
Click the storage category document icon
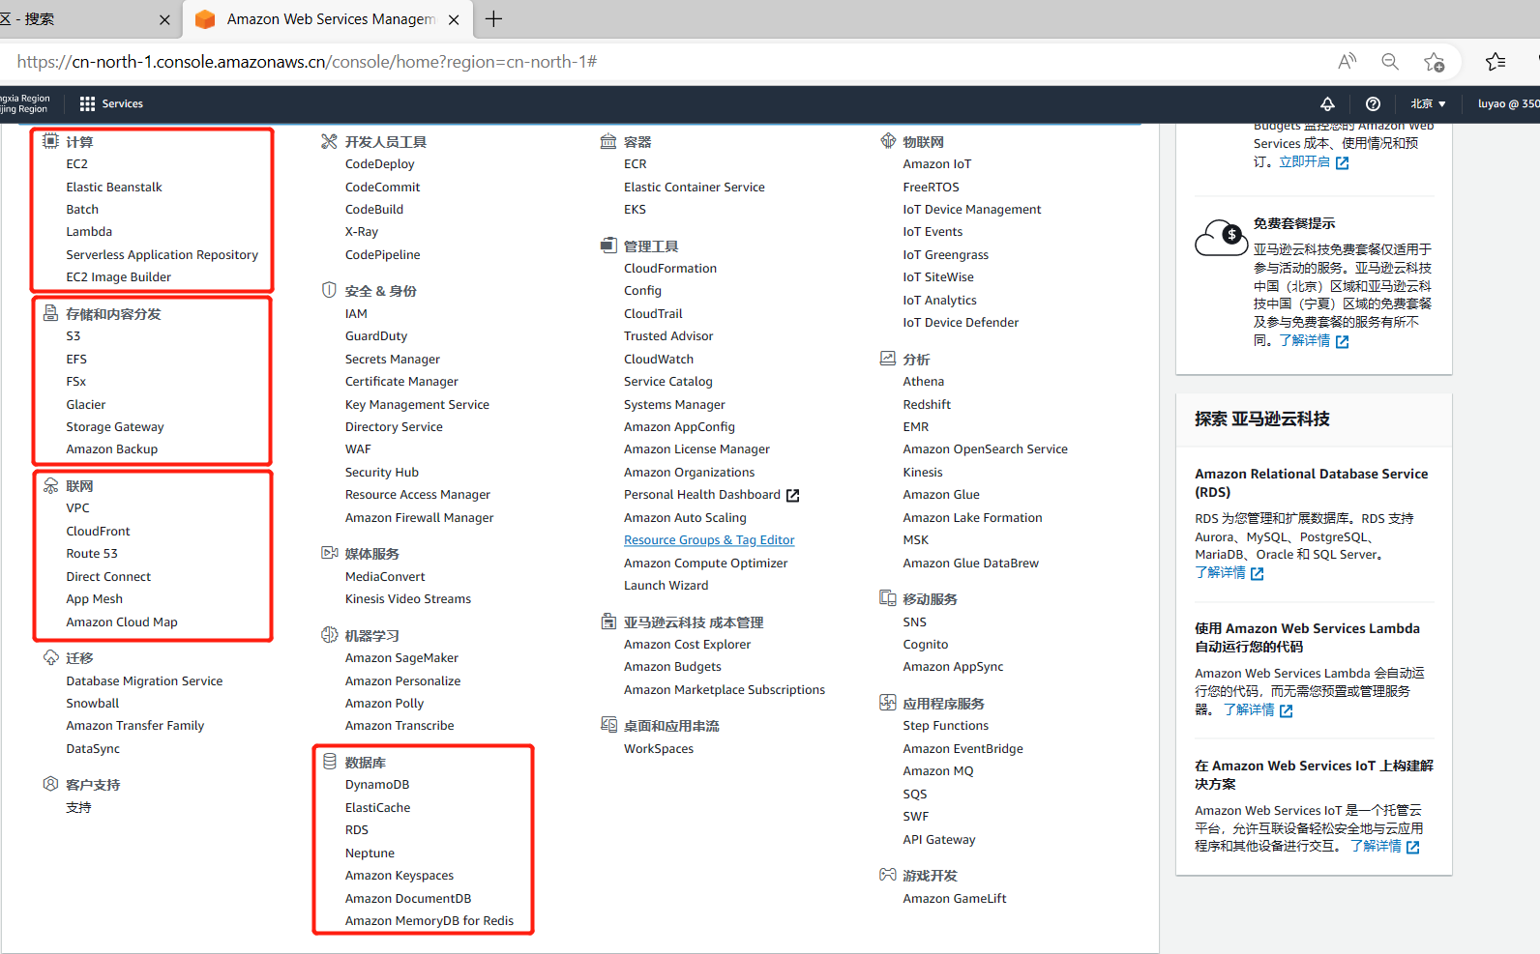[x=51, y=313]
